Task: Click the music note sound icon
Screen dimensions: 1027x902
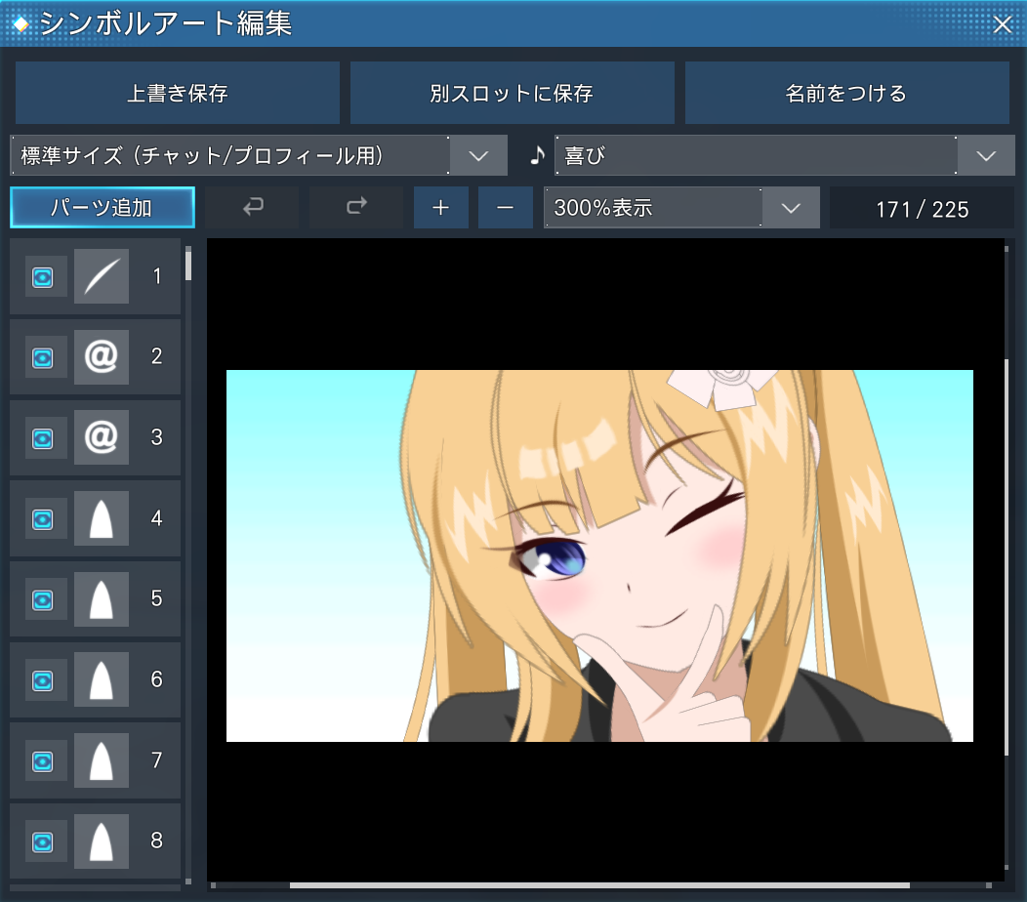Action: click(537, 155)
